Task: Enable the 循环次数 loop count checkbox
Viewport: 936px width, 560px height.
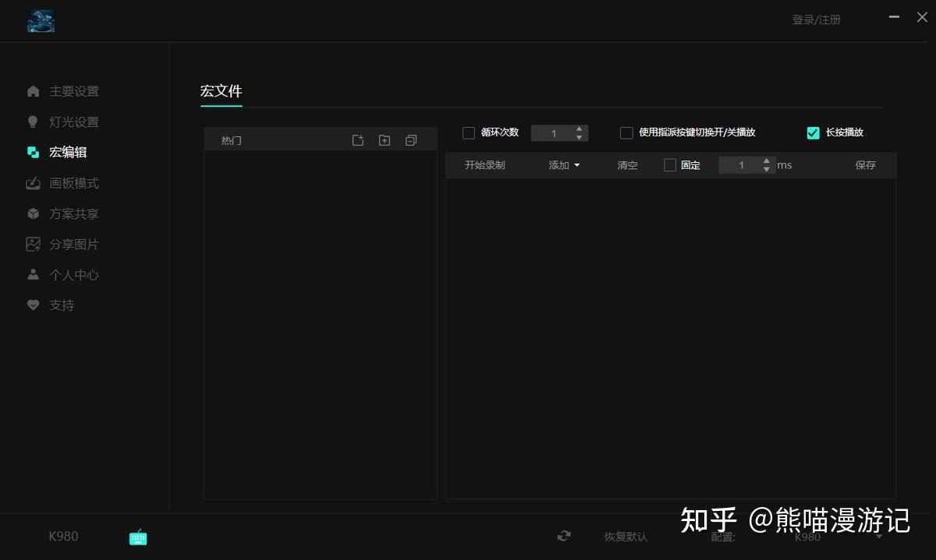Action: pos(469,132)
